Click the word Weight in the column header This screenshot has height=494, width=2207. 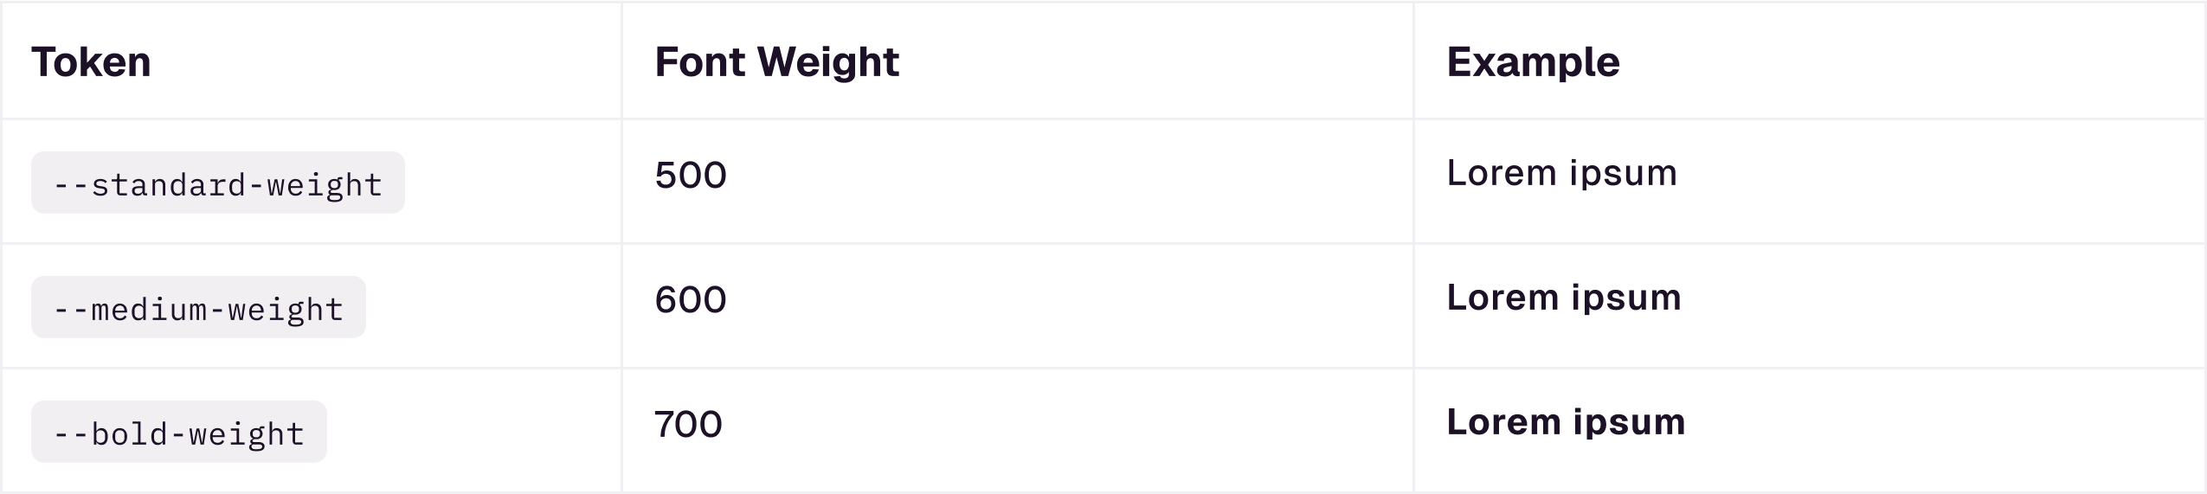tap(827, 62)
